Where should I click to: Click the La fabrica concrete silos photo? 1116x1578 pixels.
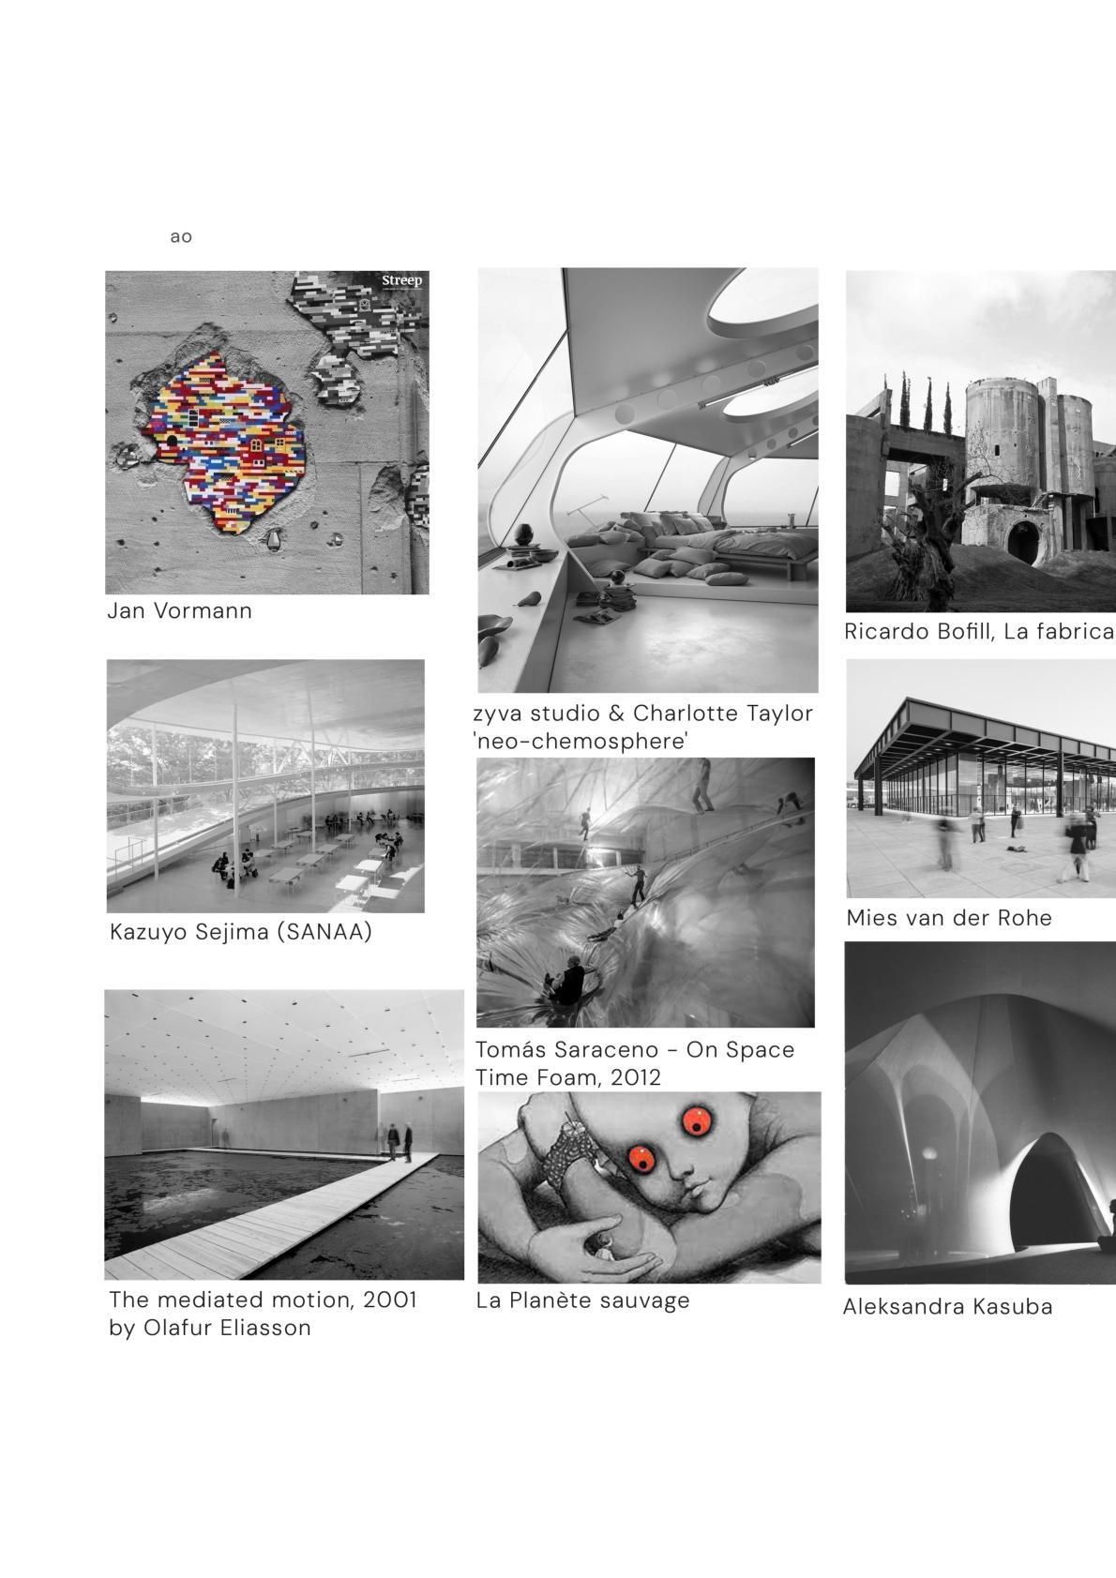tap(981, 442)
